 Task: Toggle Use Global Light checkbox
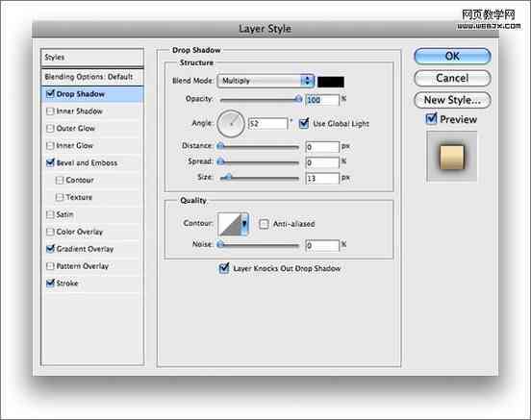pos(304,123)
